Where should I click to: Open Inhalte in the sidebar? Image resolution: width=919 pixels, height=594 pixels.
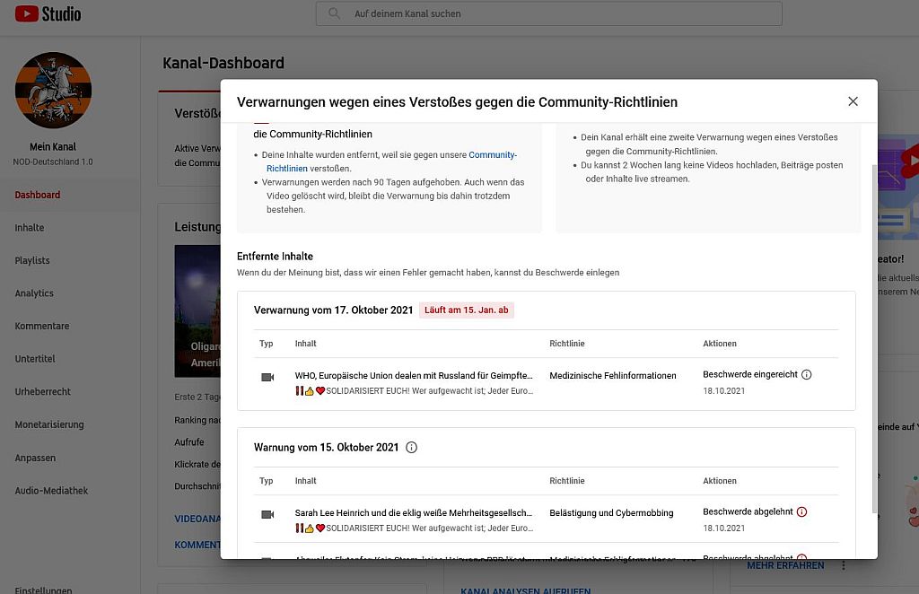point(30,228)
